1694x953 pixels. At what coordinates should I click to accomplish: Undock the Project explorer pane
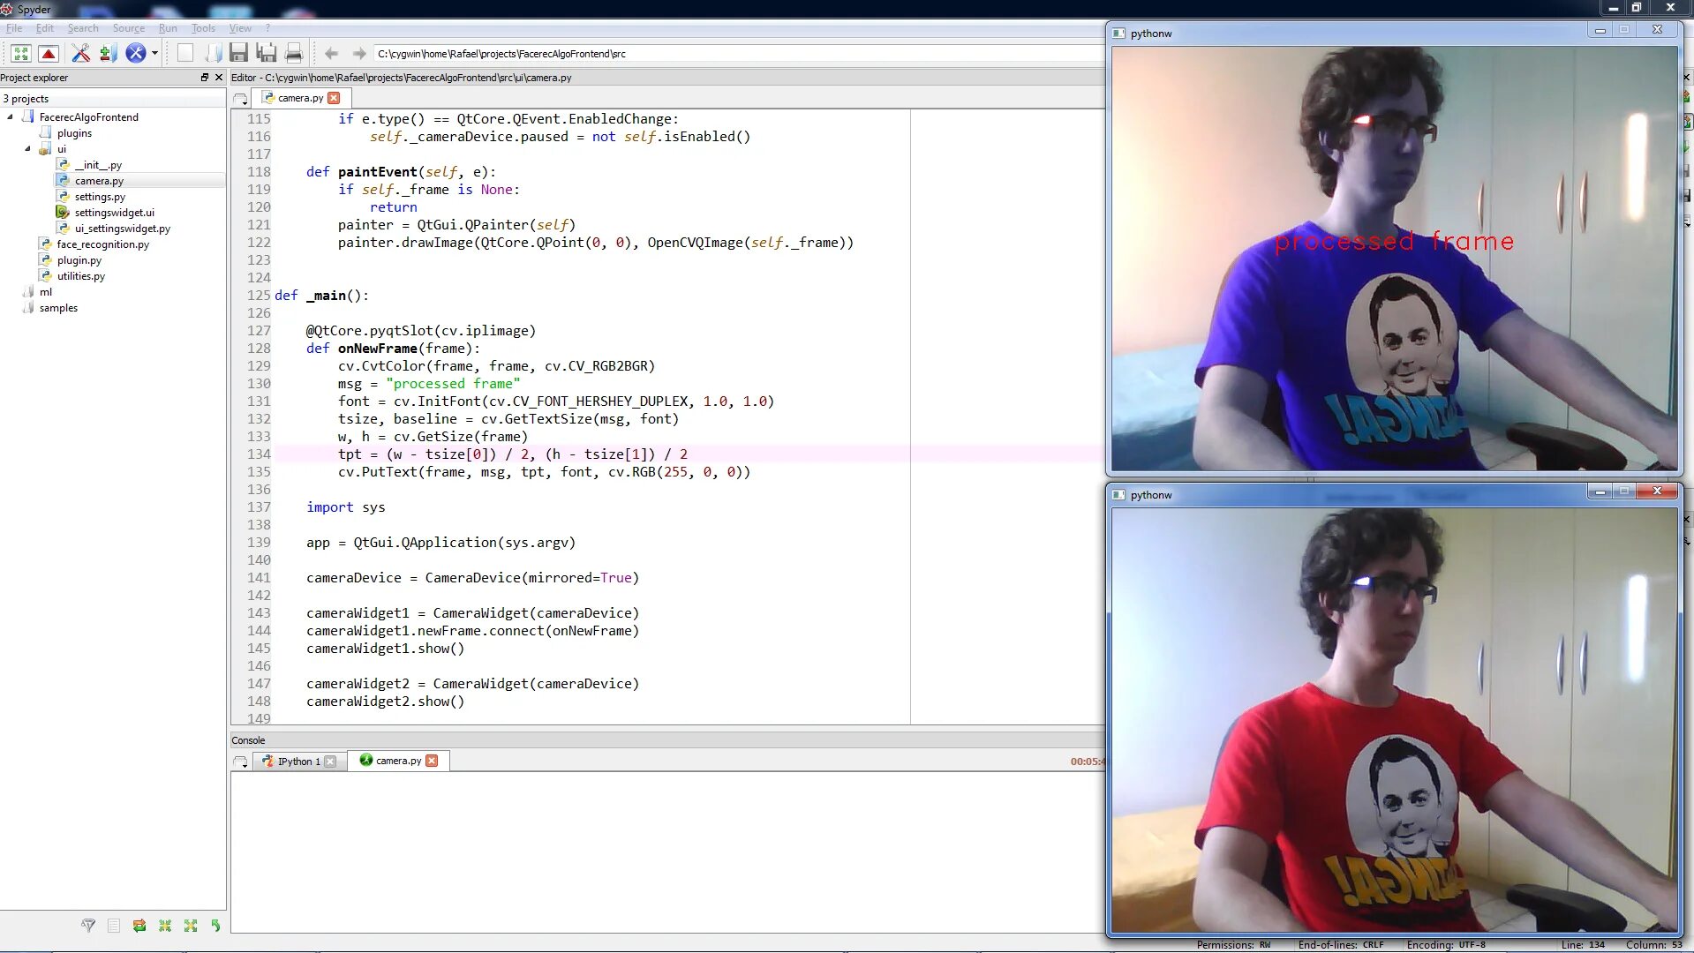205,78
